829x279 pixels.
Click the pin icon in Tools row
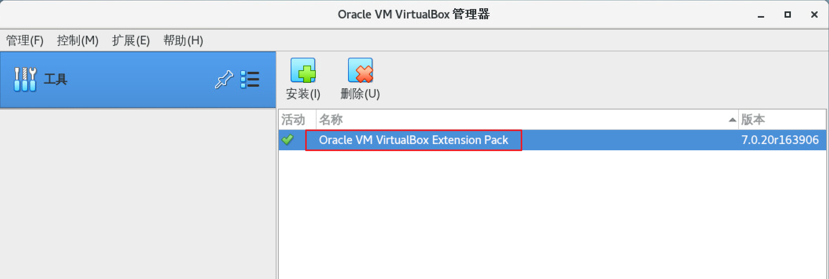tap(224, 79)
